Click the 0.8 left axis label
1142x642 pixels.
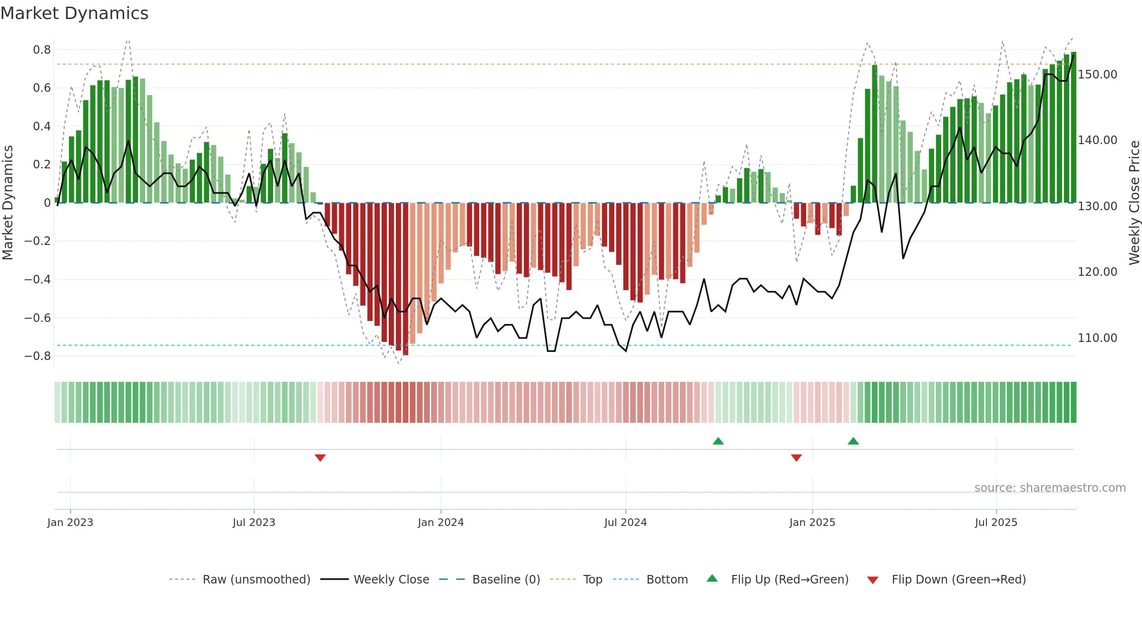pyautogui.click(x=42, y=49)
